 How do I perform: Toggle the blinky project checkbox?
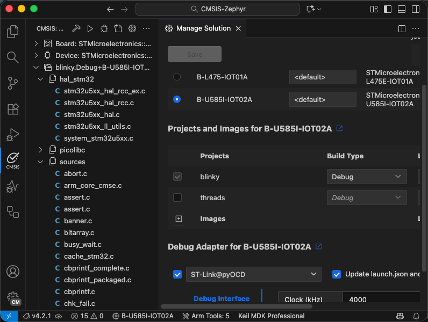177,177
